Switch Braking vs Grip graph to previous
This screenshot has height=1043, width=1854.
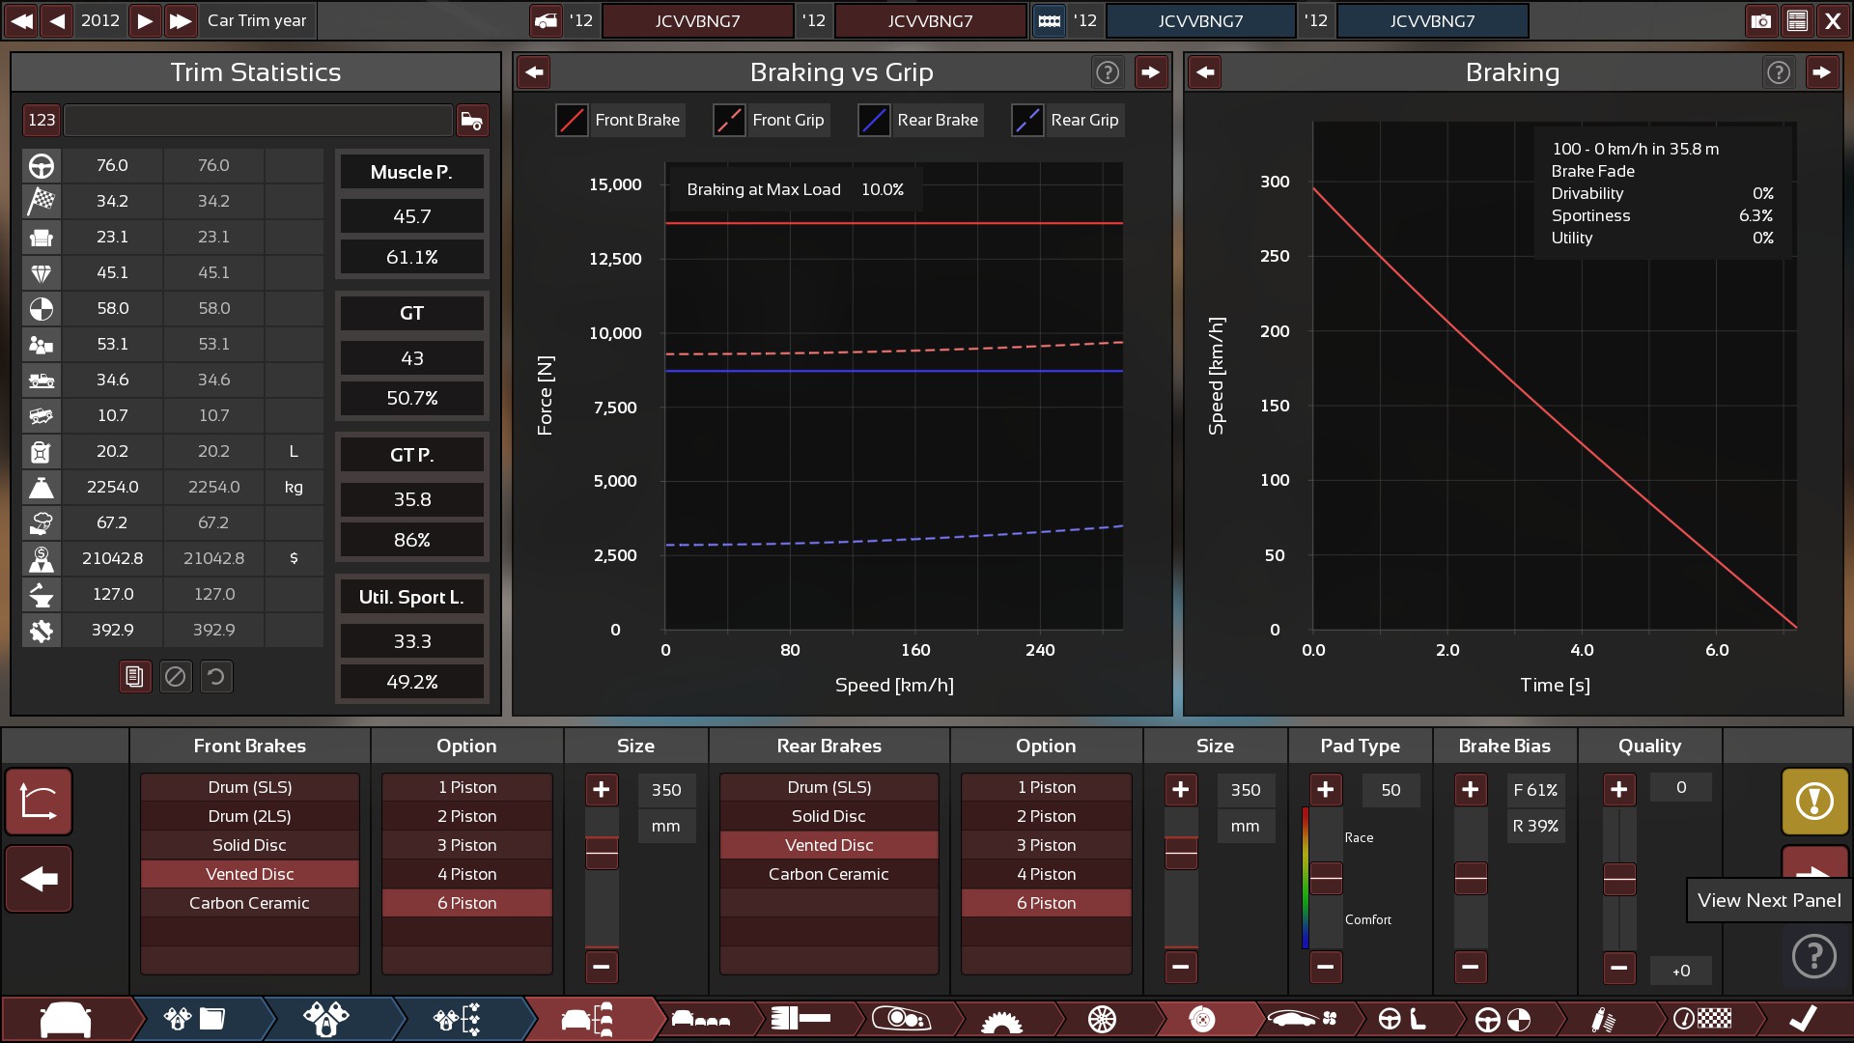click(534, 71)
